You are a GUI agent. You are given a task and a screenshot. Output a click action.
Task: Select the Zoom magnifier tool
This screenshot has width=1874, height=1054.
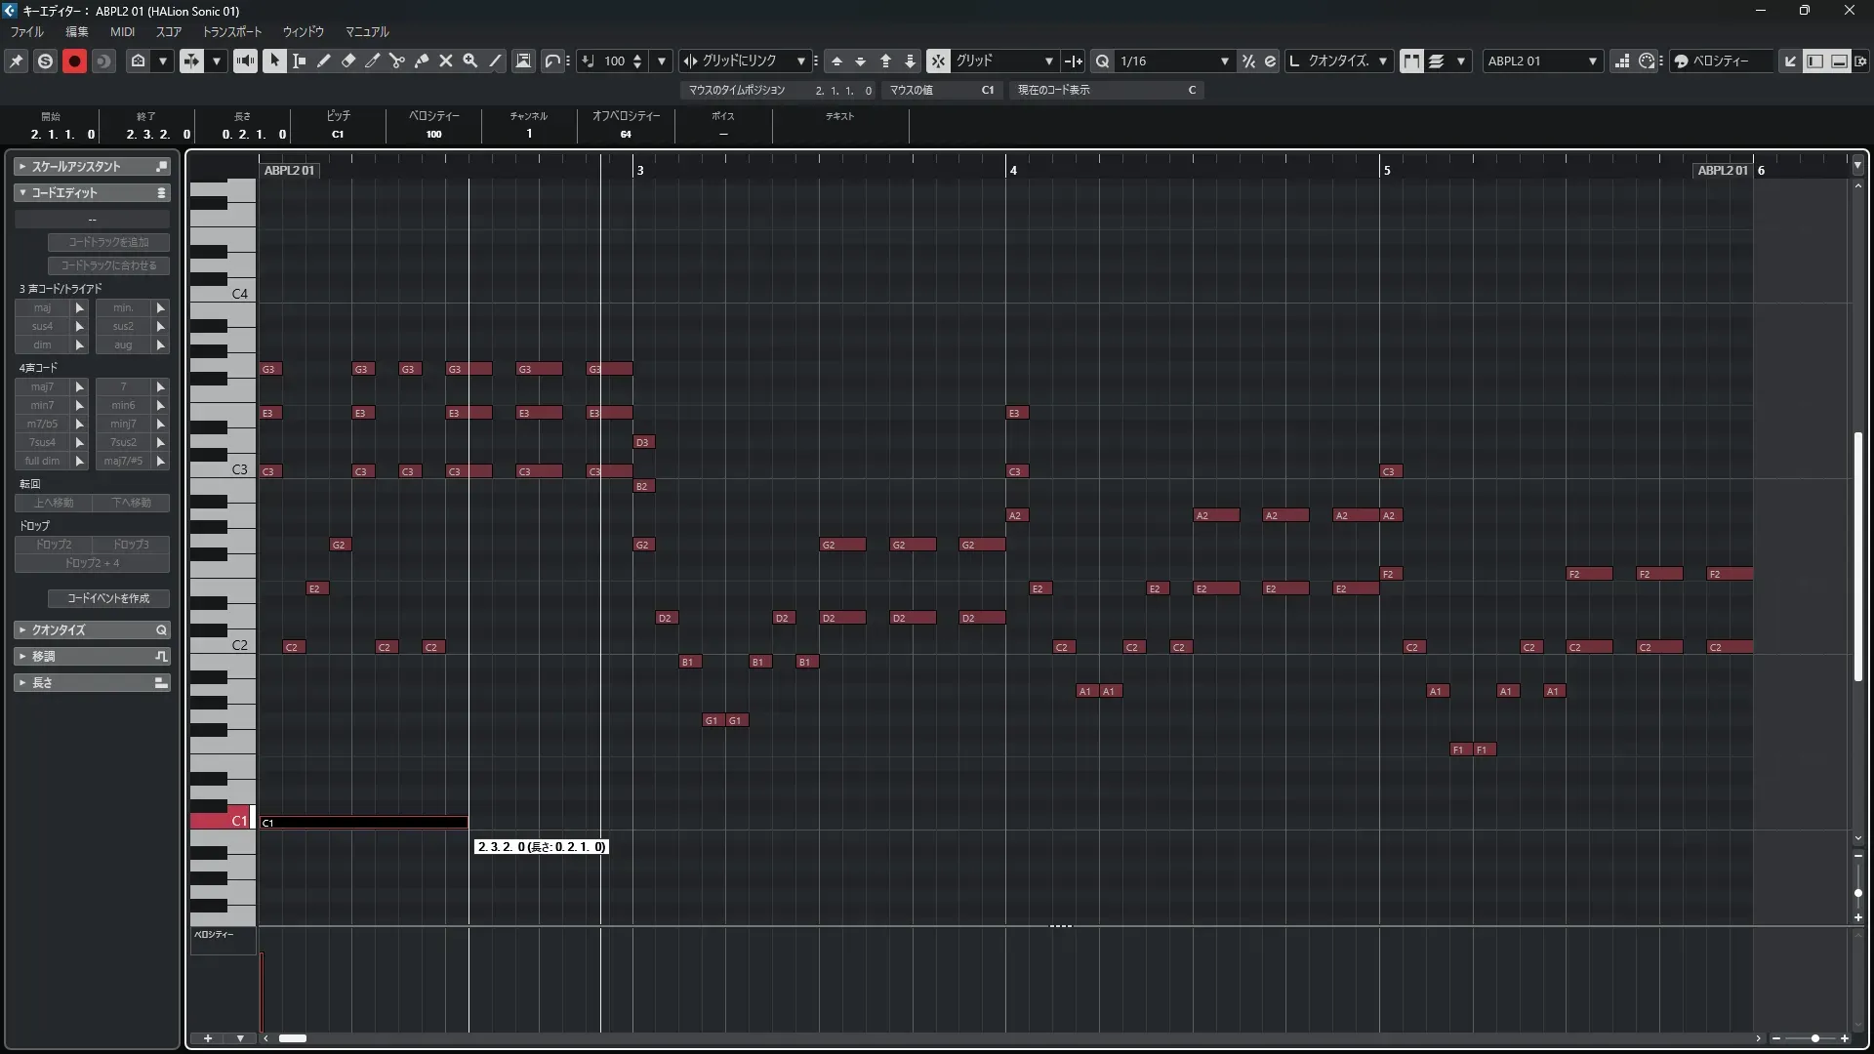(469, 61)
